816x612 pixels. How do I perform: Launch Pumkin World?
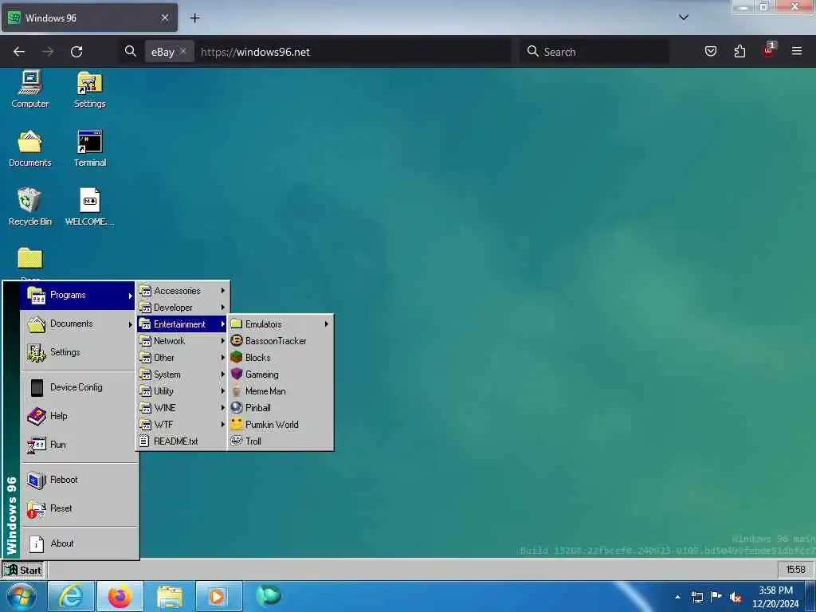pos(280,424)
